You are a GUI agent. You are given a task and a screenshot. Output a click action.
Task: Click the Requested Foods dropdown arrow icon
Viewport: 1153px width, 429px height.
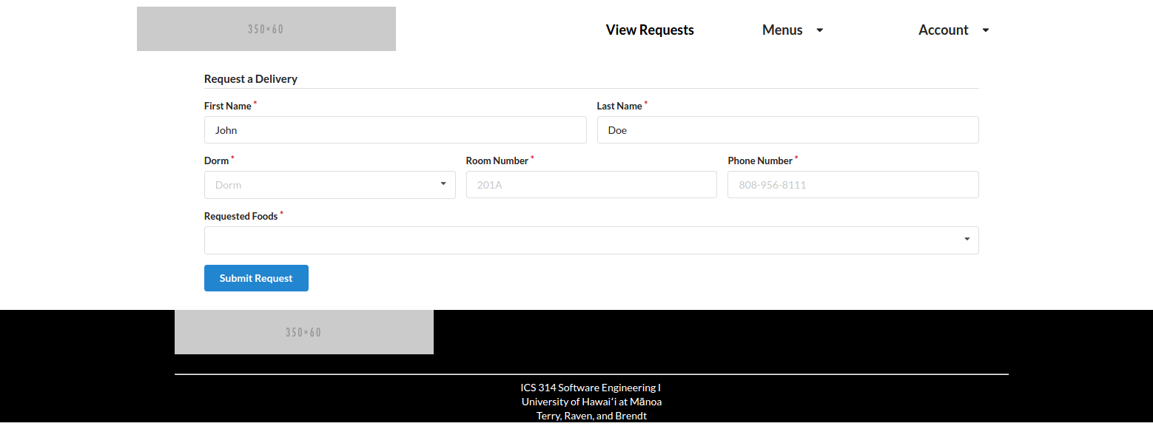pyautogui.click(x=967, y=239)
